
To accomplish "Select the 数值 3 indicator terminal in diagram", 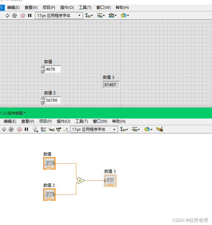I will click(x=110, y=181).
